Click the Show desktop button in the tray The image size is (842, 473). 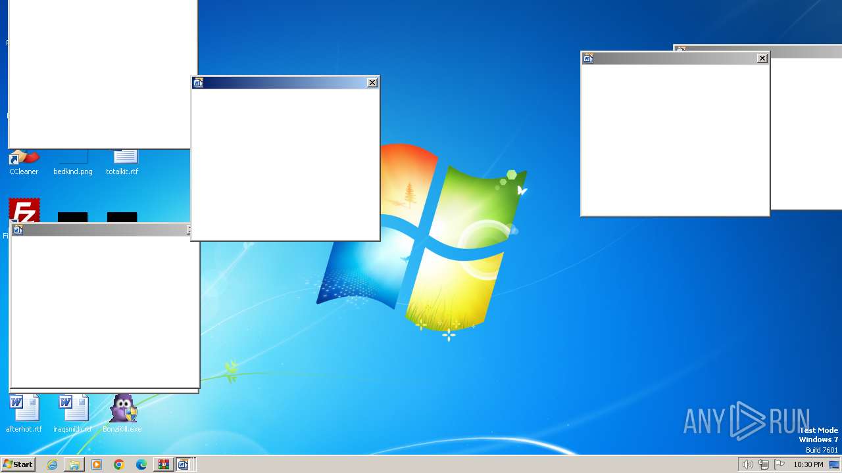(x=834, y=464)
